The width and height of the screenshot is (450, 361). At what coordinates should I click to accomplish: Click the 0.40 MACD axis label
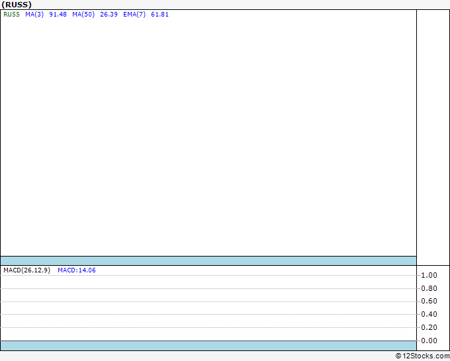click(429, 314)
